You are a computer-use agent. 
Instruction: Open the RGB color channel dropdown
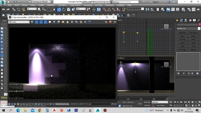19,22
